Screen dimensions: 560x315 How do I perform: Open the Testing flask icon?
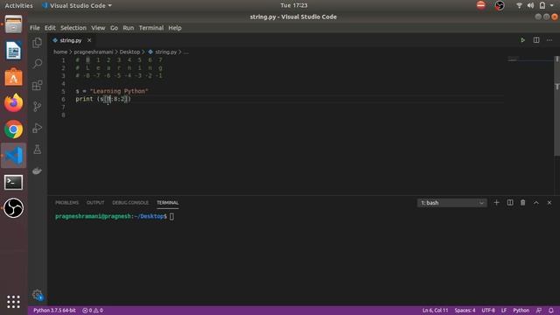pyautogui.click(x=37, y=150)
